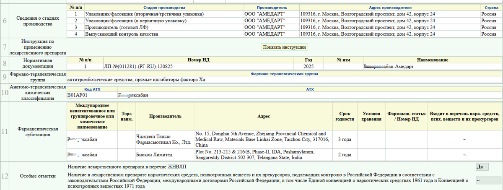Viewport: 503px width, 190px height.
Task: Click ООО "АМЕДАРТ" in the Выпускающий контроль качества row
Action: pyautogui.click(x=272, y=34)
